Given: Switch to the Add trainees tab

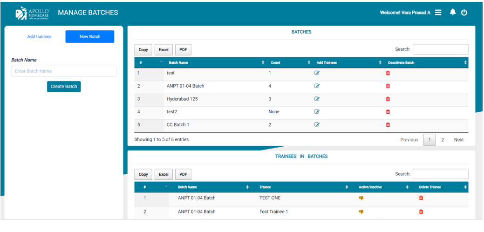Looking at the screenshot, I should [40, 37].
